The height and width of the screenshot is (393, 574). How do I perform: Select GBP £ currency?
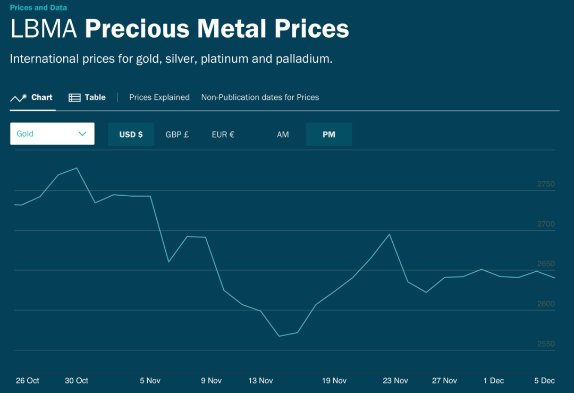177,135
